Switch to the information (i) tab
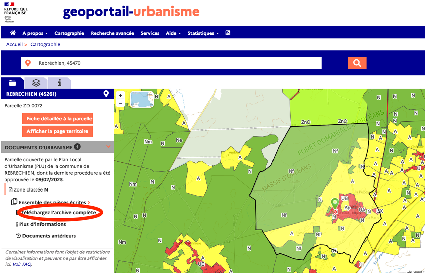 (59, 83)
